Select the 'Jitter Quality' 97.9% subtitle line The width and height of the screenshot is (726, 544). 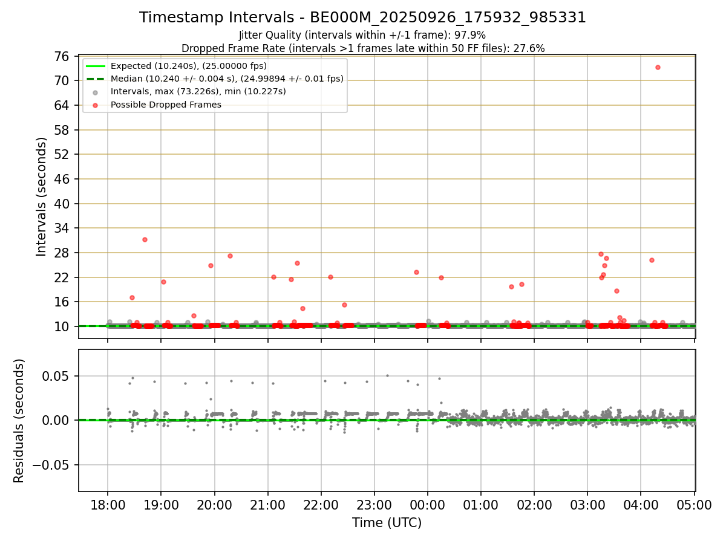[362, 36]
